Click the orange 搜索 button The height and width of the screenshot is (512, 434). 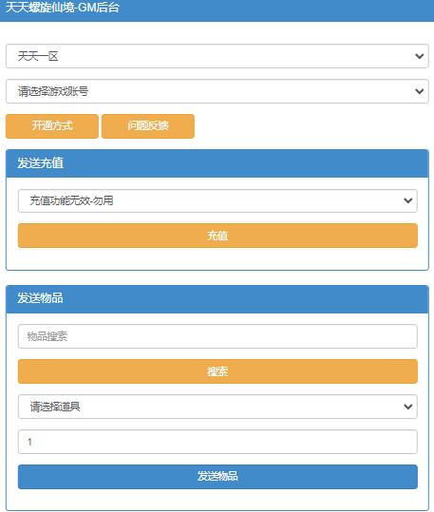pyautogui.click(x=217, y=371)
